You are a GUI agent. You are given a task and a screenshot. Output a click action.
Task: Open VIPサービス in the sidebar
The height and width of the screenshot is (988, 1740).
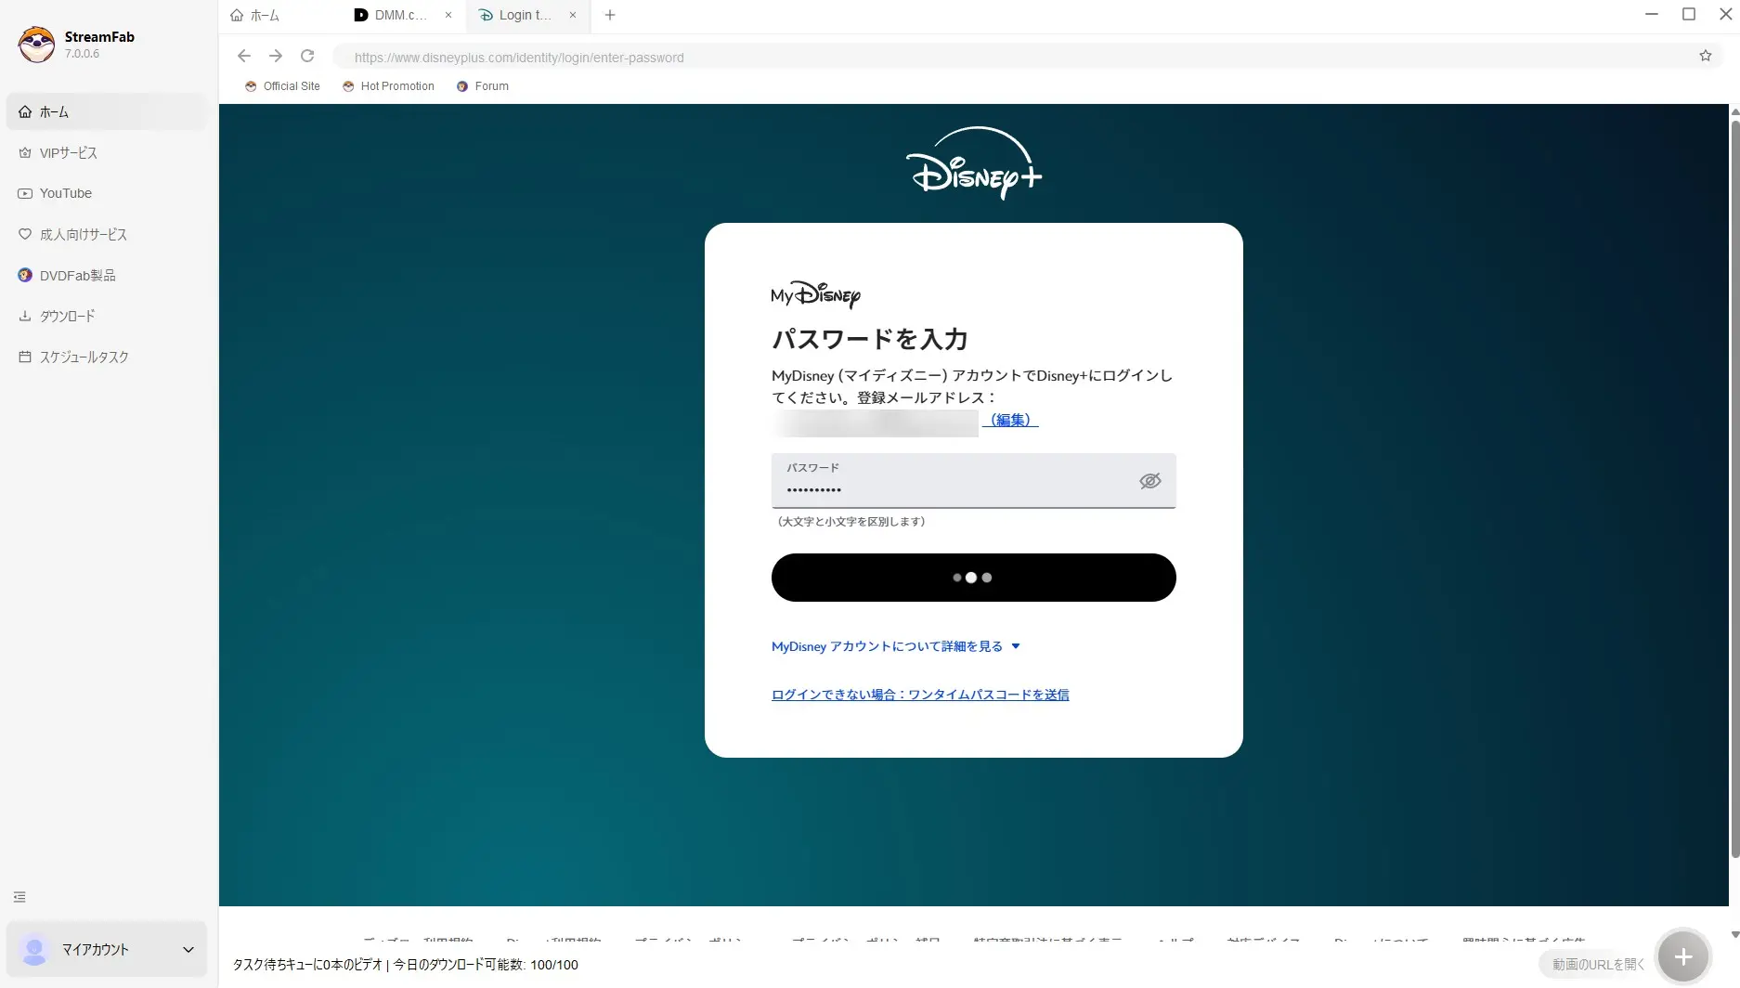[x=106, y=152]
